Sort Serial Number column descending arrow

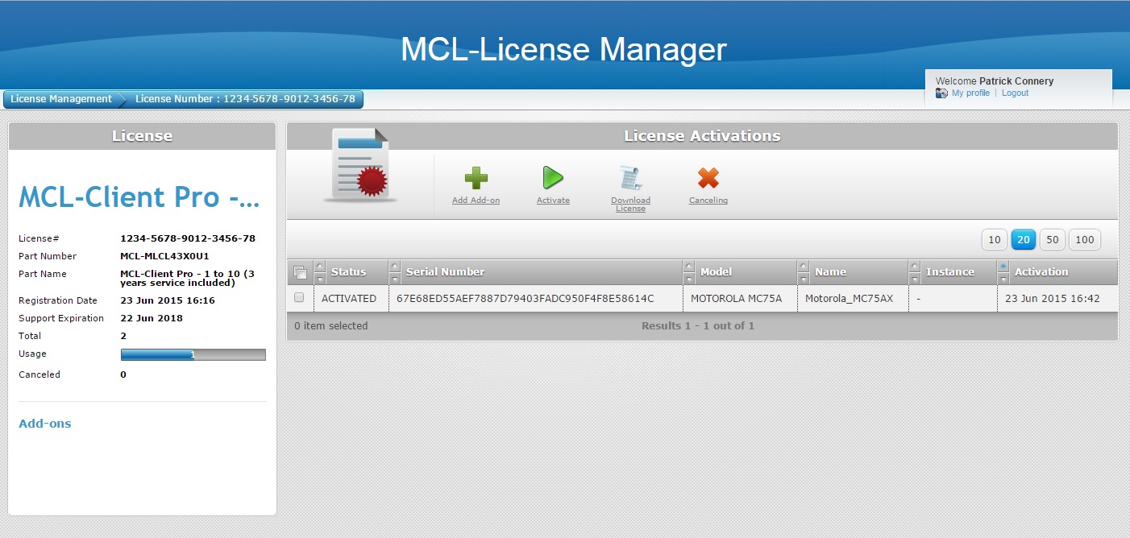click(394, 279)
